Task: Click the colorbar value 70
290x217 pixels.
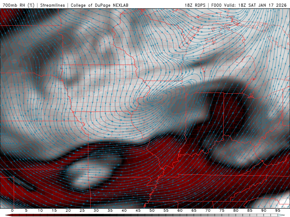Action: 208,210
